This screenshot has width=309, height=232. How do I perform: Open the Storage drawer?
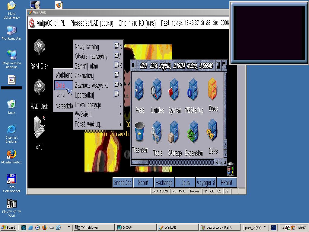pyautogui.click(x=174, y=132)
